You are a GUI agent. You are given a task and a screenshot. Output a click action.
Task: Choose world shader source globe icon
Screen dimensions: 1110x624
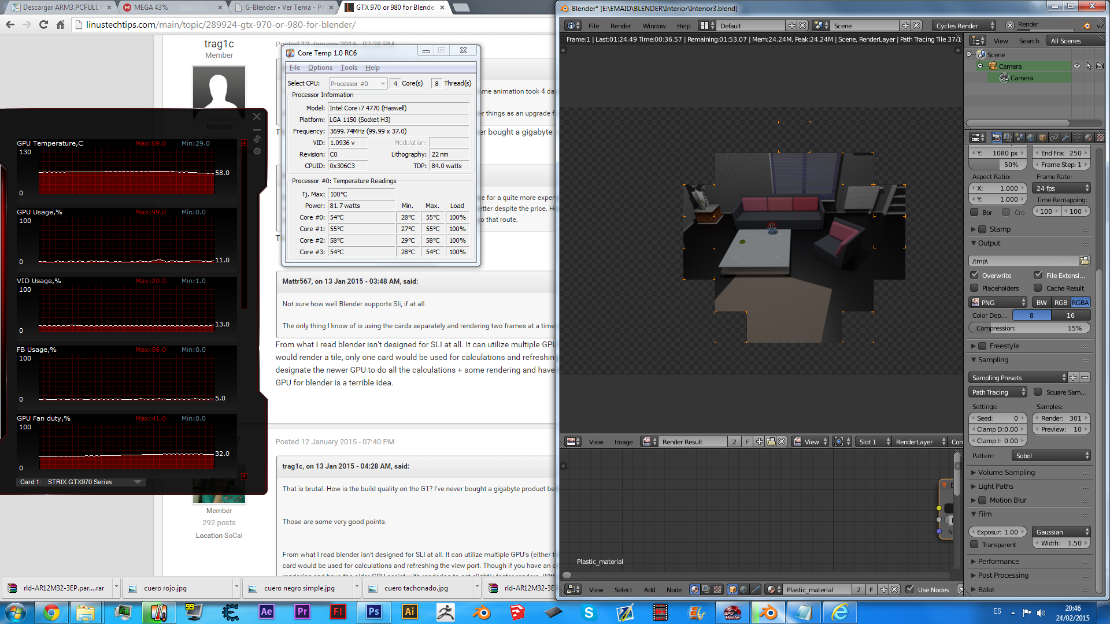pos(743,589)
